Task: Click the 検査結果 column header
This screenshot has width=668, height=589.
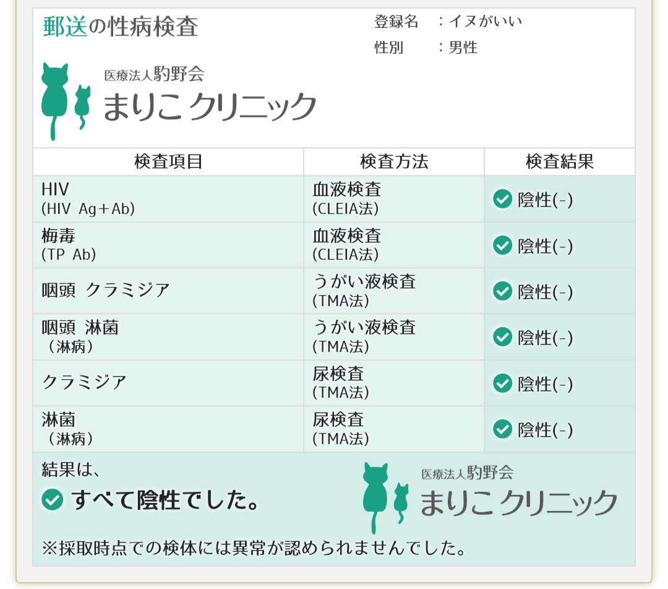Action: point(560,161)
